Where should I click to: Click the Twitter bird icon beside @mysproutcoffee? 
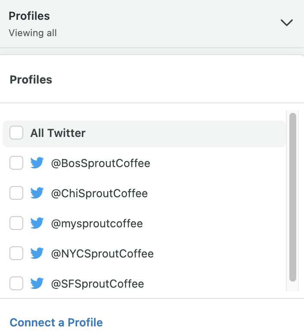point(37,223)
